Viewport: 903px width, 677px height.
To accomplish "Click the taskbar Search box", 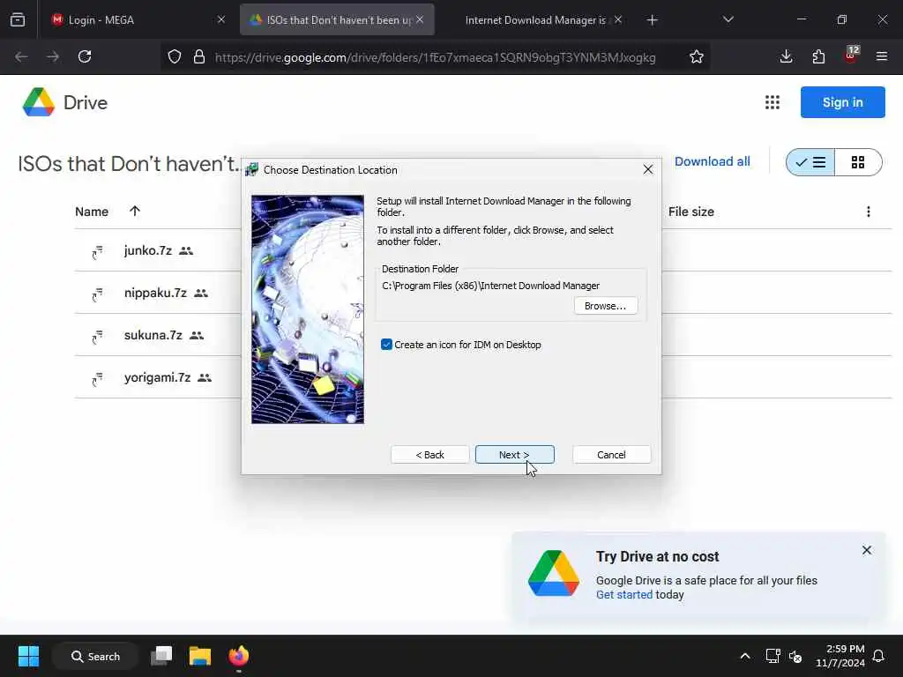I will (x=95, y=656).
